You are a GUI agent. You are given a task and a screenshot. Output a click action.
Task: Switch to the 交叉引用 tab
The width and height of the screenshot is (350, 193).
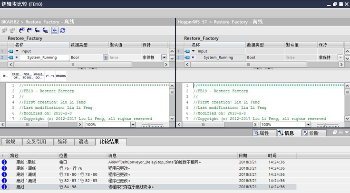pyautogui.click(x=37, y=142)
